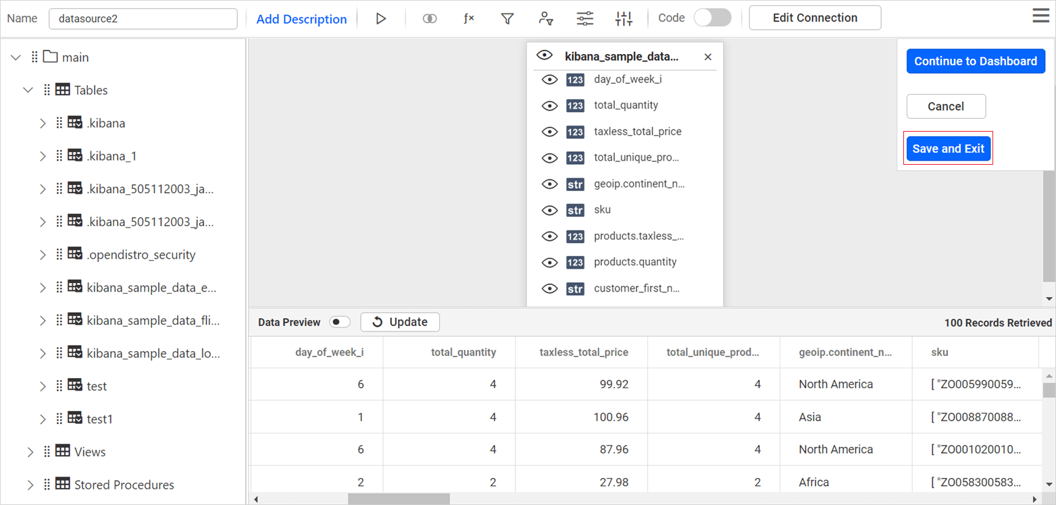Image resolution: width=1056 pixels, height=505 pixels.
Task: Open the query filter funnel icon
Action: (x=507, y=19)
